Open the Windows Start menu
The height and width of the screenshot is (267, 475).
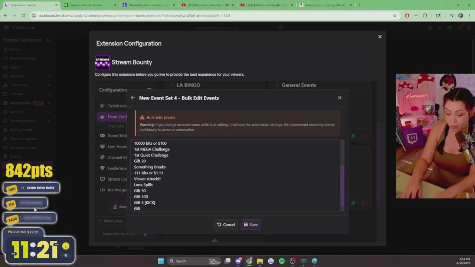point(161,261)
